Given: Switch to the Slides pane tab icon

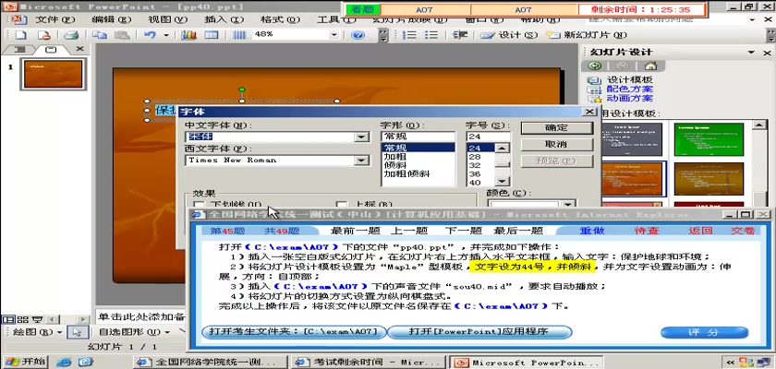Looking at the screenshot, I should [50, 50].
